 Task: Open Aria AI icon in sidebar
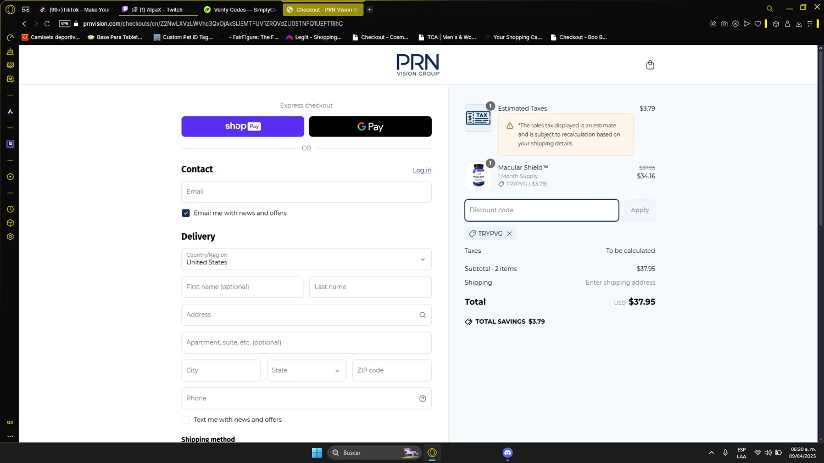pos(10,111)
